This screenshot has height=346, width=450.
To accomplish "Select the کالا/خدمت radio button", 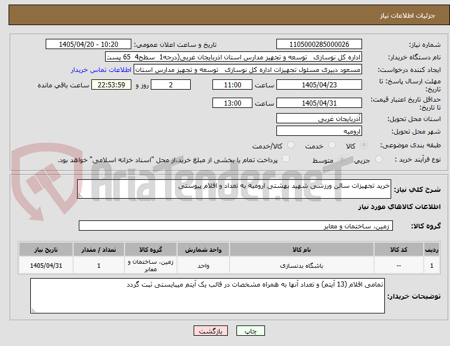I will pos(291,145).
